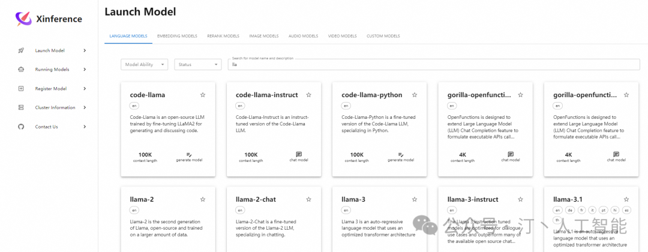Click the Xinference logo icon

click(x=23, y=19)
